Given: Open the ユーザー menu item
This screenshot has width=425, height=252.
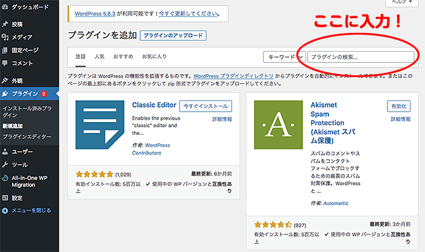Looking at the screenshot, I should 22,152.
